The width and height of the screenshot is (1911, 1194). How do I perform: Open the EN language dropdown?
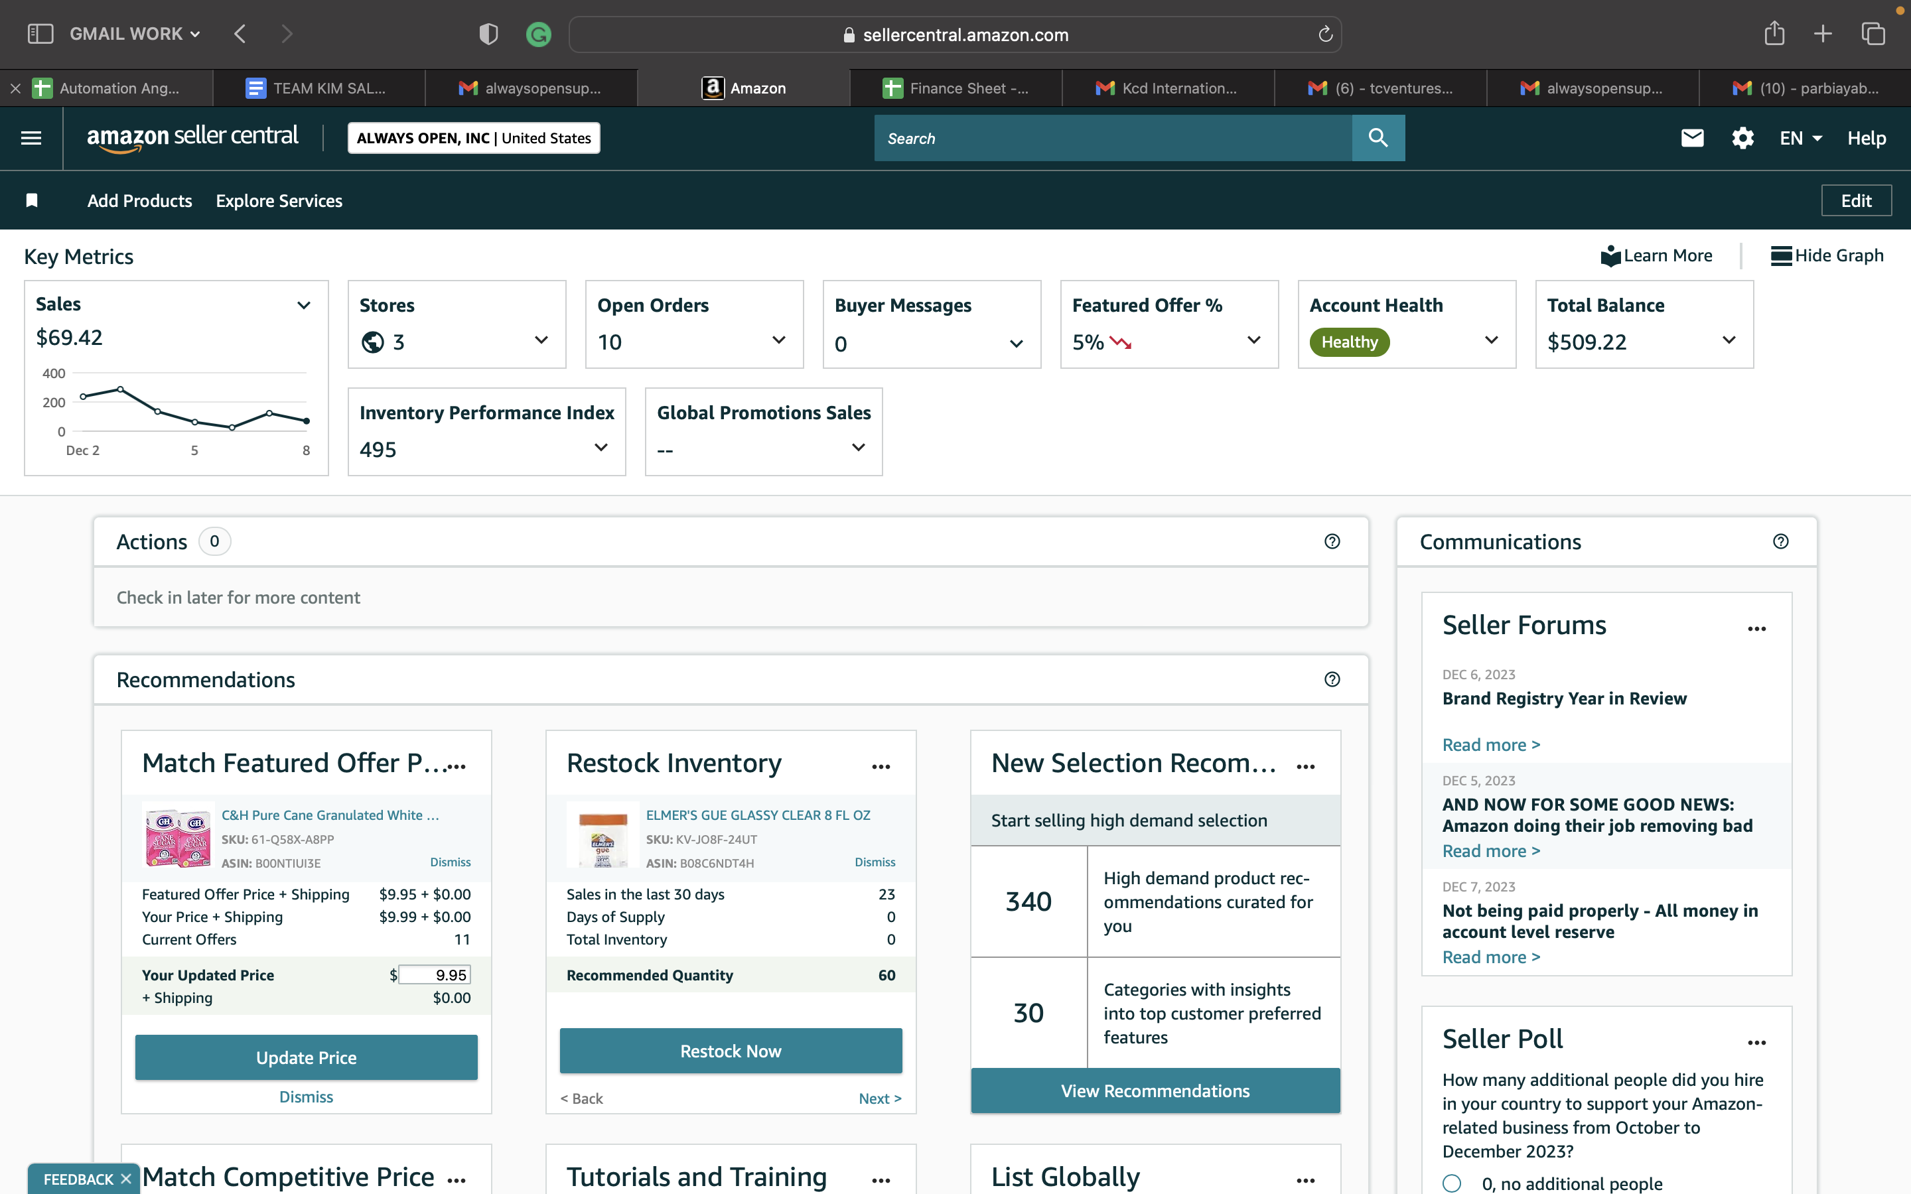point(1800,138)
